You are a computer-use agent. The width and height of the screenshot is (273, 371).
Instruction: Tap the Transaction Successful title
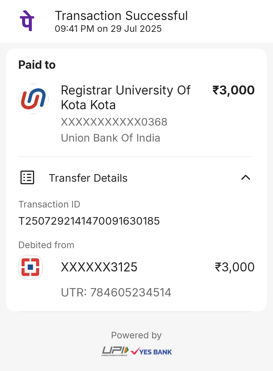(x=121, y=16)
